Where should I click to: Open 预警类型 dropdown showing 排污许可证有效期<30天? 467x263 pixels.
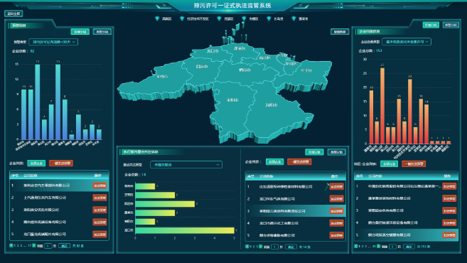pyautogui.click(x=53, y=42)
